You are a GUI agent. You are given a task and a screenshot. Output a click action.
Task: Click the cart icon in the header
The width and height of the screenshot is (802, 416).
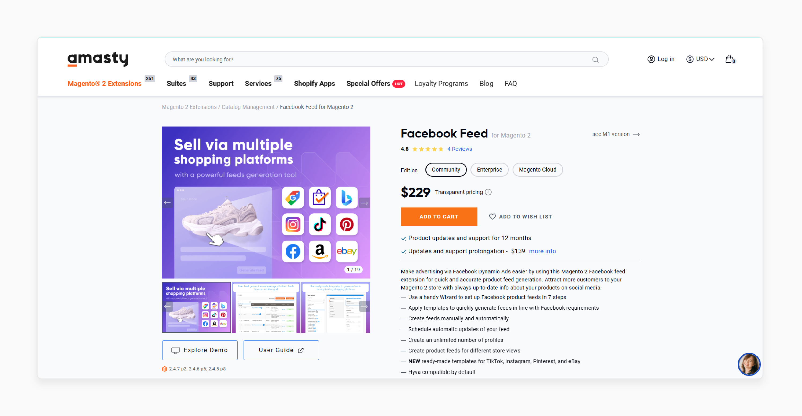pyautogui.click(x=730, y=59)
